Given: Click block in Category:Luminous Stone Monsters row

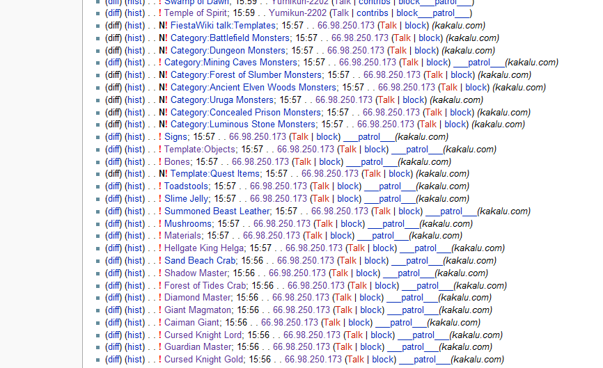Looking at the screenshot, I should click(455, 125).
